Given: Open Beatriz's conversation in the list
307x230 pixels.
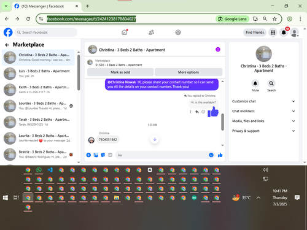Looking at the screenshot, I should coord(38,154).
